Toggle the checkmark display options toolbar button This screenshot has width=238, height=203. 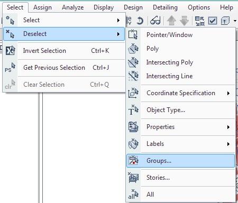click(213, 21)
